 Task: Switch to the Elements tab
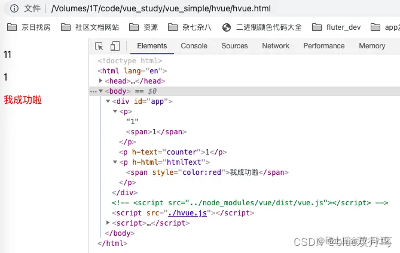click(152, 46)
